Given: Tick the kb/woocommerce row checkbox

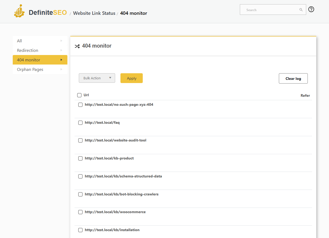Looking at the screenshot, I should pos(80,212).
